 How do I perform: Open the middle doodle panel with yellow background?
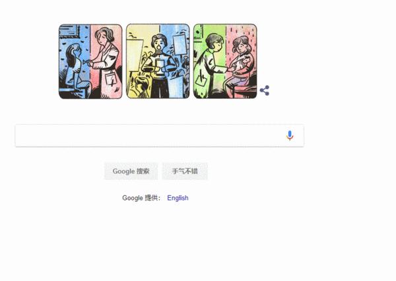[x=158, y=61]
